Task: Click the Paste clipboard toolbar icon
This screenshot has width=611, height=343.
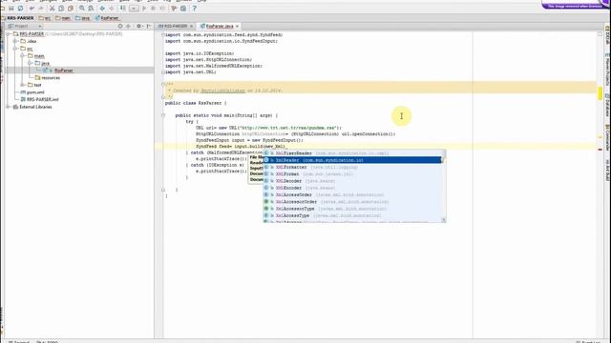Action: [71, 9]
